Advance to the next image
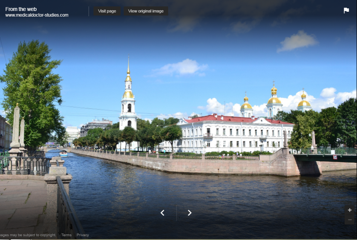This screenshot has height=240, width=357. [190, 213]
